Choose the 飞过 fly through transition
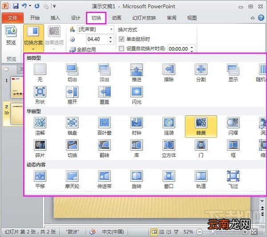 (233, 180)
